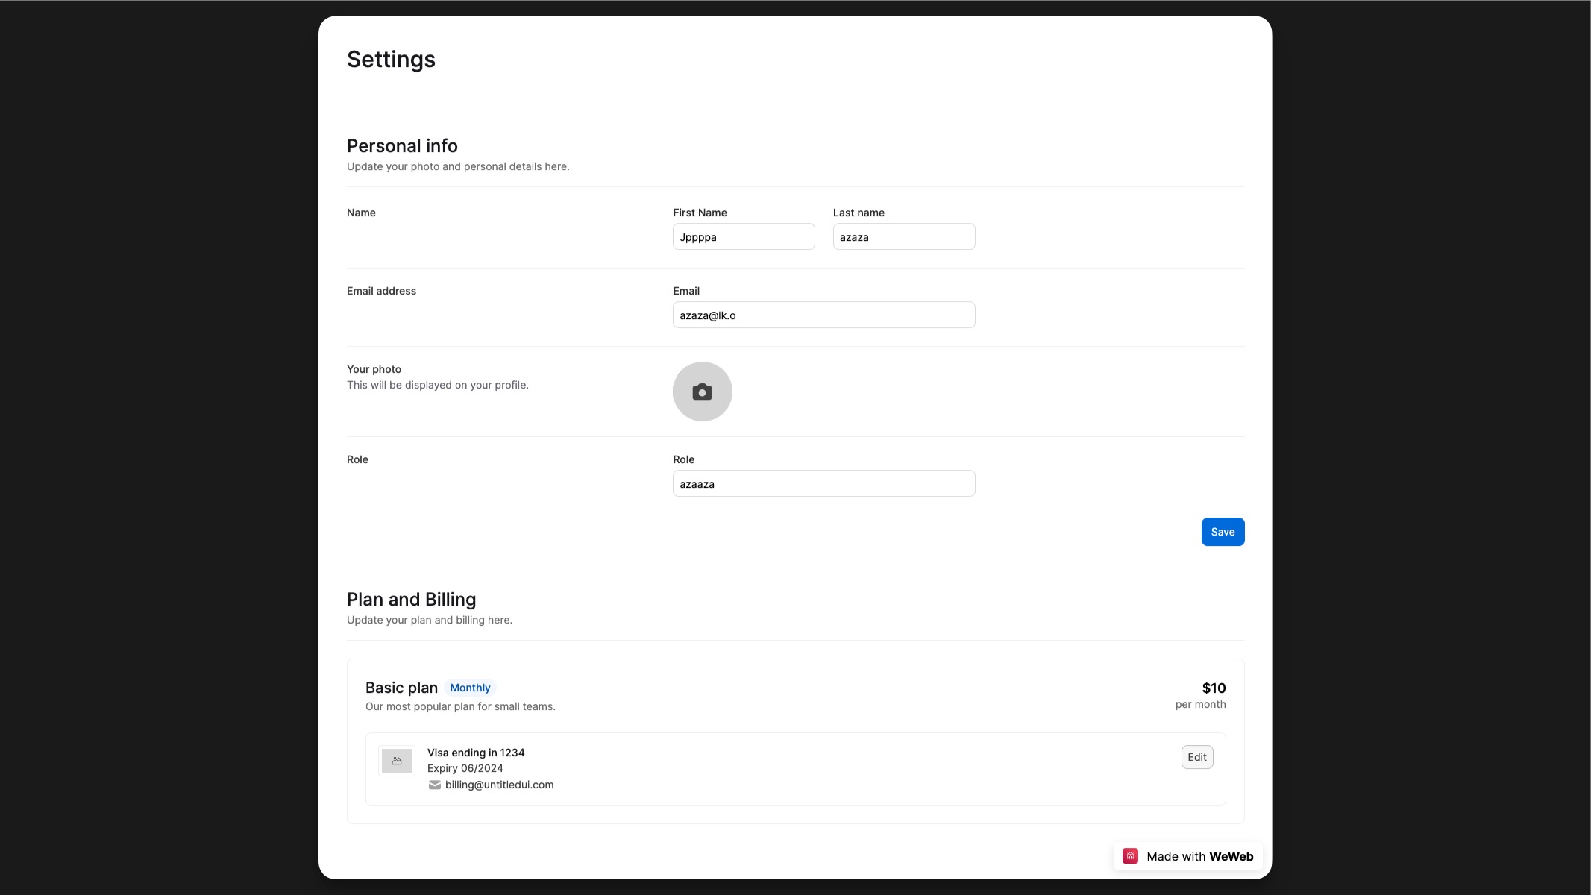Click the Role input showing azaaza
Screen dimensions: 1591x895
[823, 483]
